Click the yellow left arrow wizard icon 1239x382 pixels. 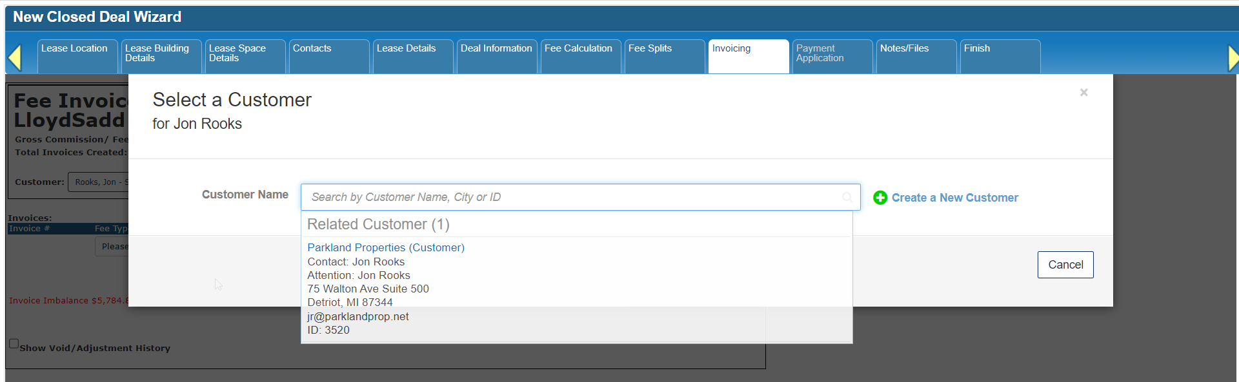coord(15,58)
